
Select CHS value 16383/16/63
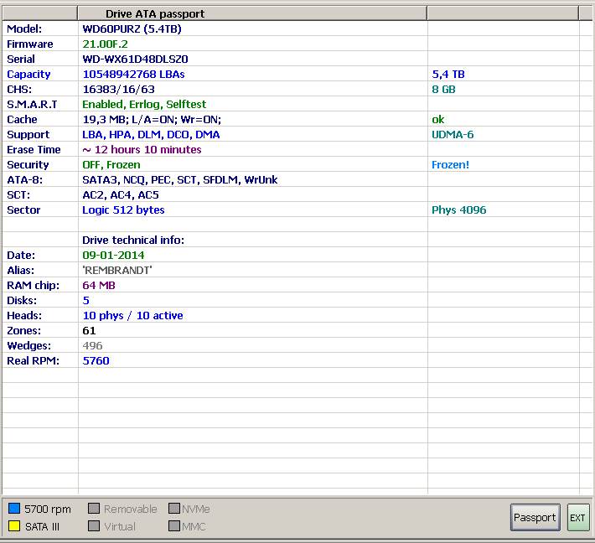(x=118, y=90)
